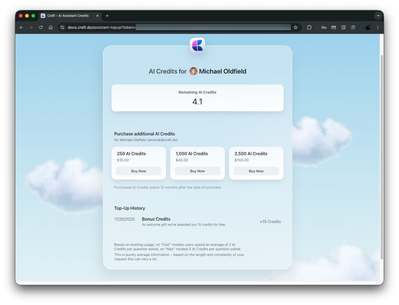Buy Now for 2,500 AI Credits

tap(256, 171)
